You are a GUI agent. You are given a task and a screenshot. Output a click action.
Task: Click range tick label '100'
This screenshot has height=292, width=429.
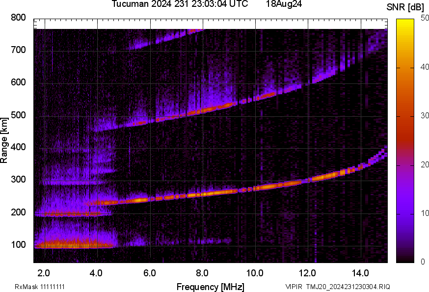[x=18, y=244]
